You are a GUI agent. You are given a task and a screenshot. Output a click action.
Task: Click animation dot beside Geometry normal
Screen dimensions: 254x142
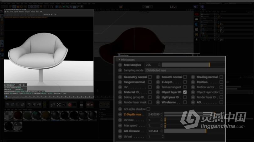click(x=120, y=77)
